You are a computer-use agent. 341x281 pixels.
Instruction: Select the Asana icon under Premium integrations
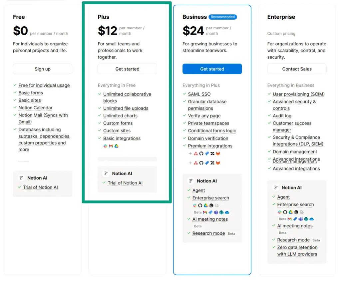point(195,153)
